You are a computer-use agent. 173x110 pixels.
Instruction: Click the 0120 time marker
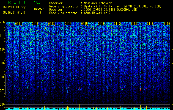click(x=167, y=24)
